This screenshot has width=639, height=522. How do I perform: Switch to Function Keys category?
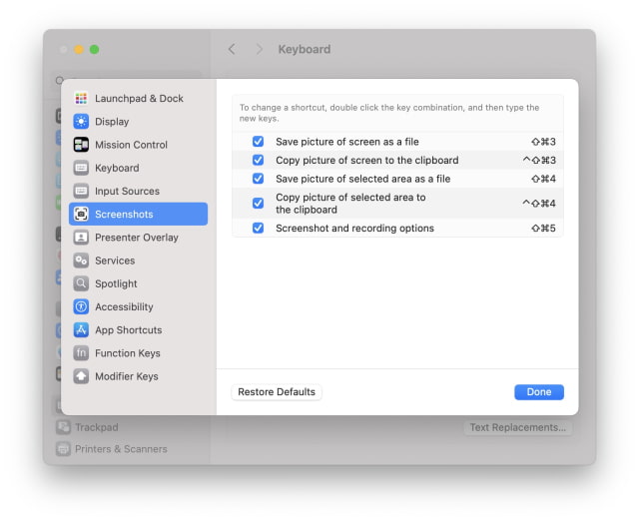pos(127,353)
